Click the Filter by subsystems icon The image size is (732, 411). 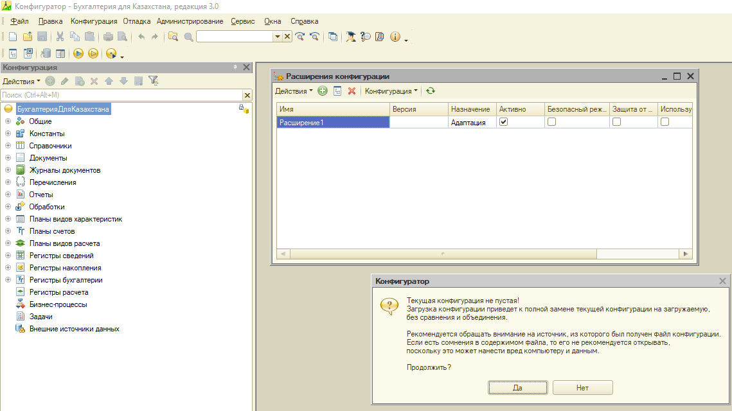pos(153,81)
